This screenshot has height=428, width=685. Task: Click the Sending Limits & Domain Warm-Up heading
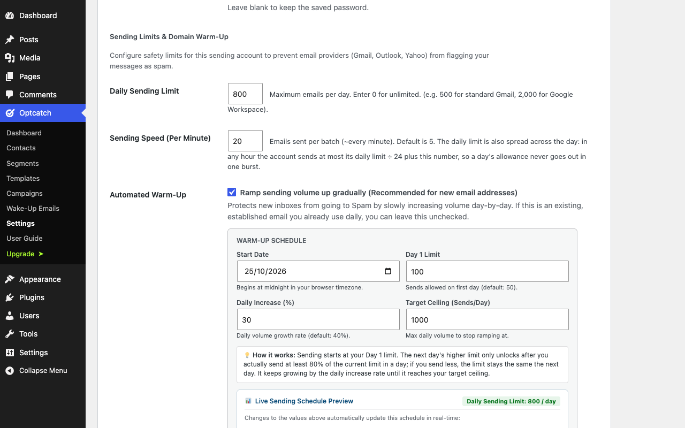[169, 36]
